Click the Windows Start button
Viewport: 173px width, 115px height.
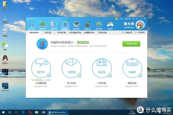point(3,112)
